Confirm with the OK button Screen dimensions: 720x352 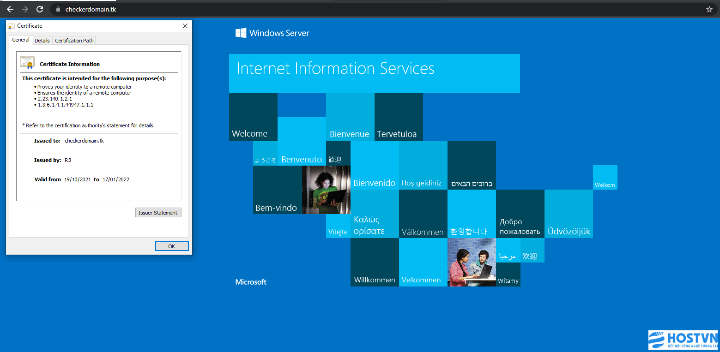tap(171, 246)
